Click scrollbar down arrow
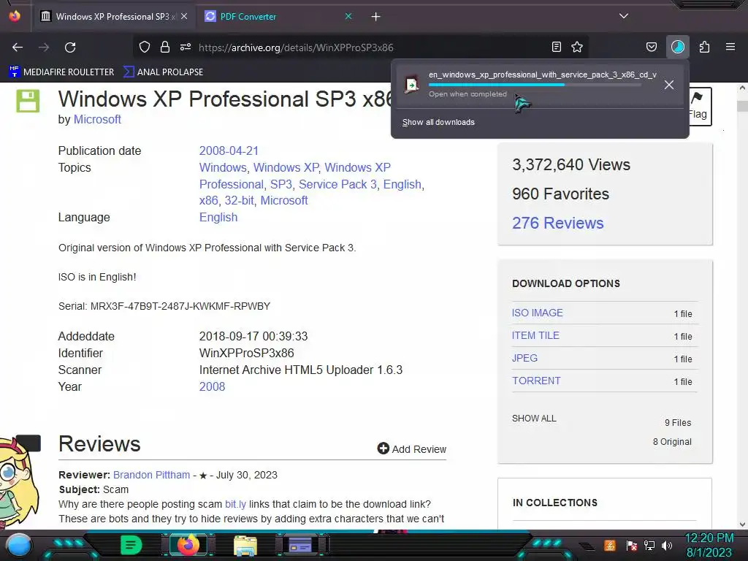Viewport: 748px width, 561px height. click(x=742, y=524)
